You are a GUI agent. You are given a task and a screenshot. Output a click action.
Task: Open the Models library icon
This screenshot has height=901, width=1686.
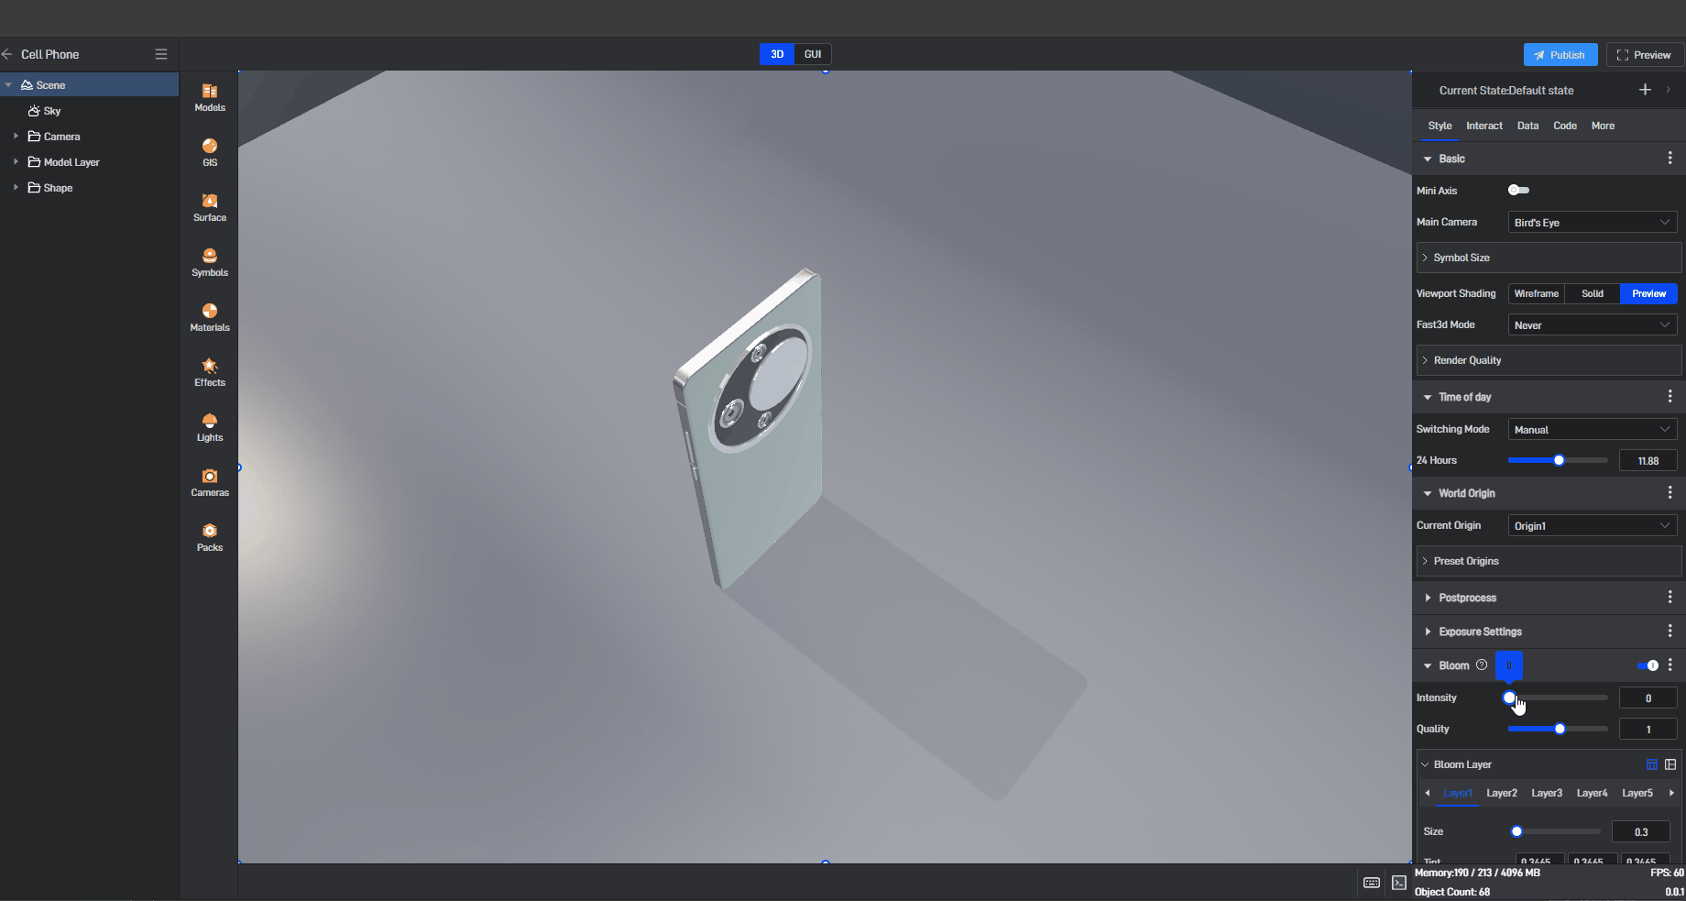[210, 96]
